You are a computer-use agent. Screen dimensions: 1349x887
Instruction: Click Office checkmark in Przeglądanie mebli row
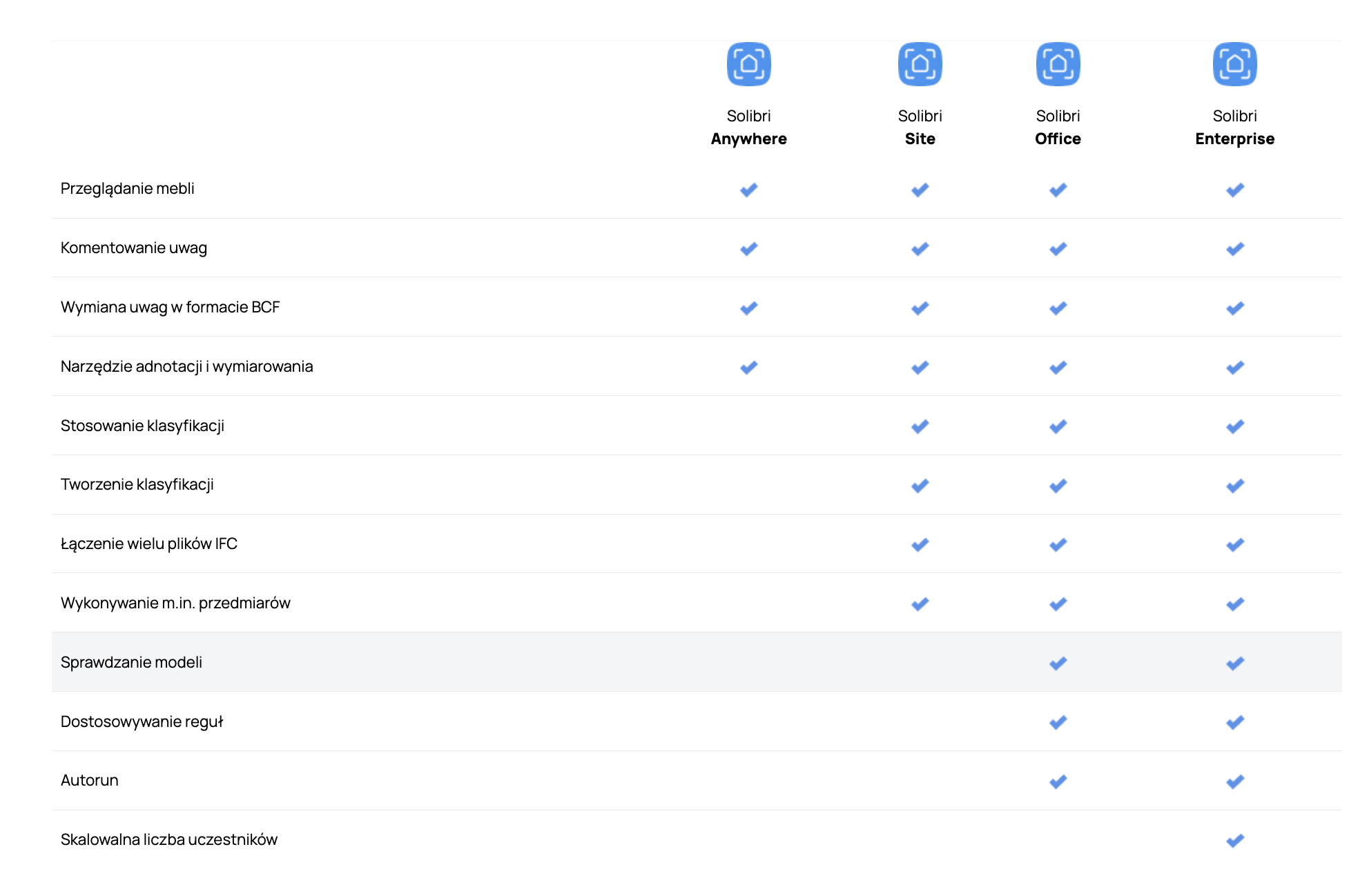pyautogui.click(x=1058, y=190)
